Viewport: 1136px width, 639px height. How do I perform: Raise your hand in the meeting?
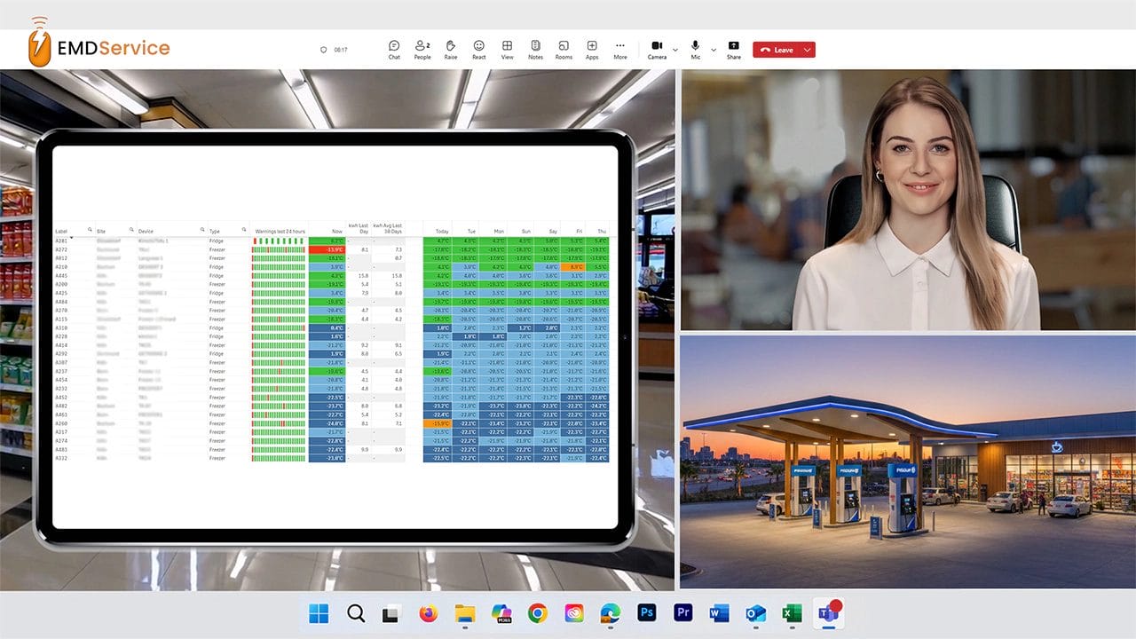click(450, 46)
